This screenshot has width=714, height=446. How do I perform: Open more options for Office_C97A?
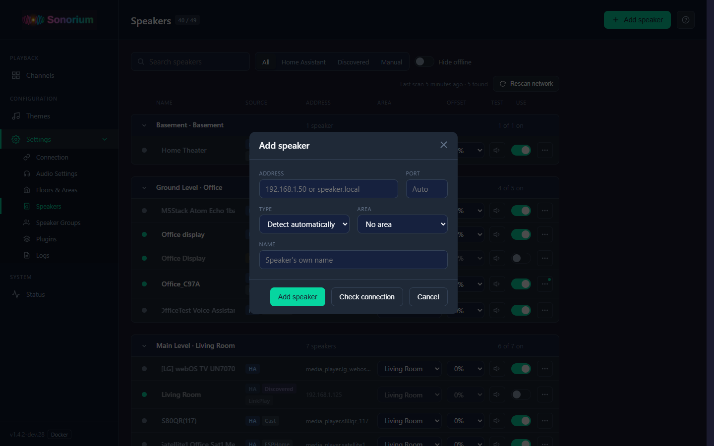click(545, 284)
